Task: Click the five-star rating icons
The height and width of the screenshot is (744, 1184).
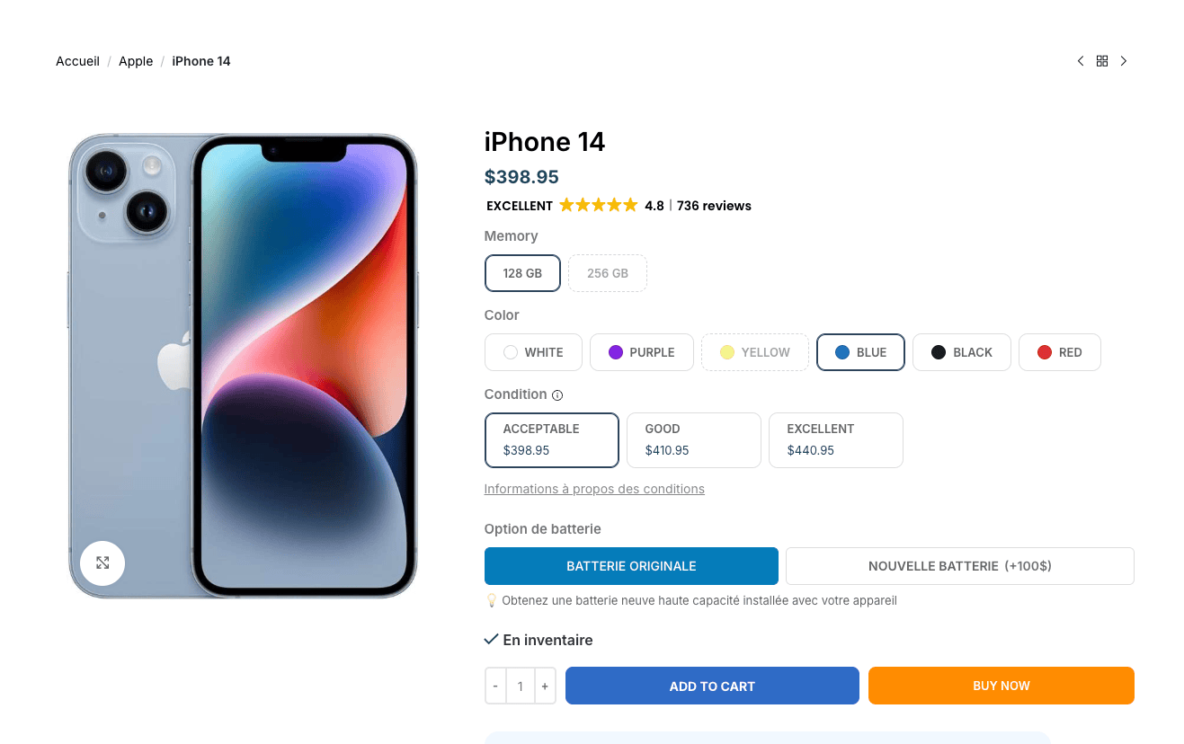Action: 598,205
